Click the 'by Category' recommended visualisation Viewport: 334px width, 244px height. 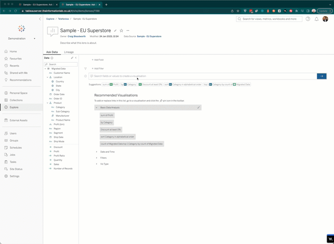point(106,122)
